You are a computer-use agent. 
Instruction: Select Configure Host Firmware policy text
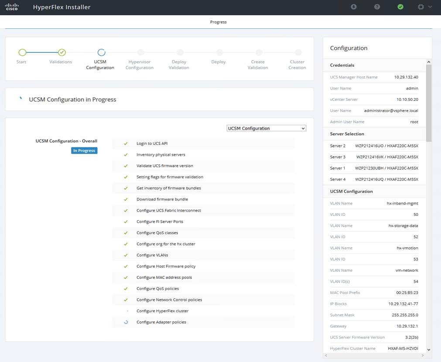[166, 266]
